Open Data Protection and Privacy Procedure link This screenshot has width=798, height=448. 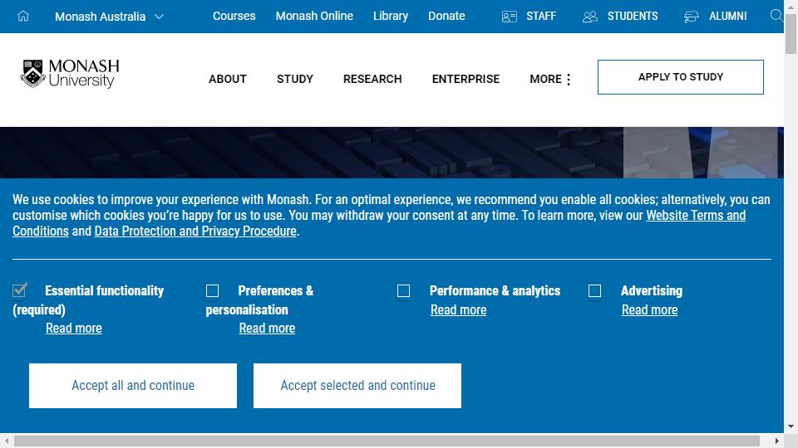(195, 231)
